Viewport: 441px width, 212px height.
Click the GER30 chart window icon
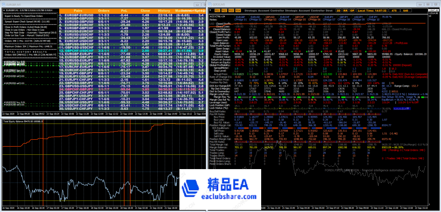click(210, 3)
